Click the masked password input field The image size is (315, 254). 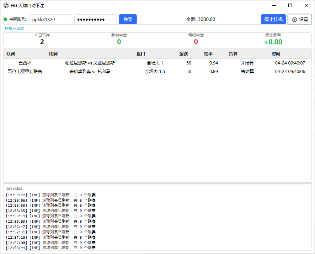click(95, 19)
